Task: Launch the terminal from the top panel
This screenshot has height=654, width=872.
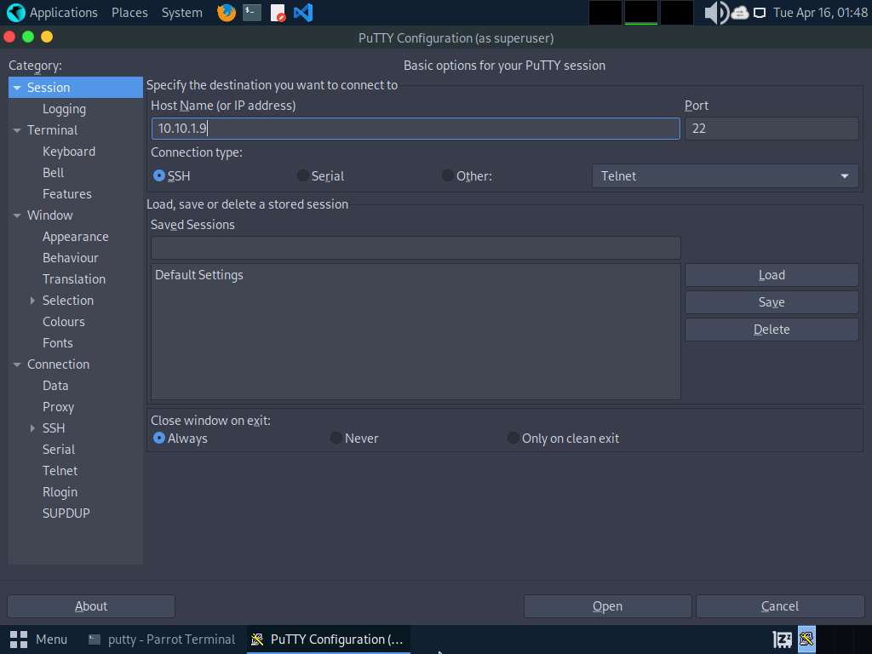Action: (x=251, y=12)
